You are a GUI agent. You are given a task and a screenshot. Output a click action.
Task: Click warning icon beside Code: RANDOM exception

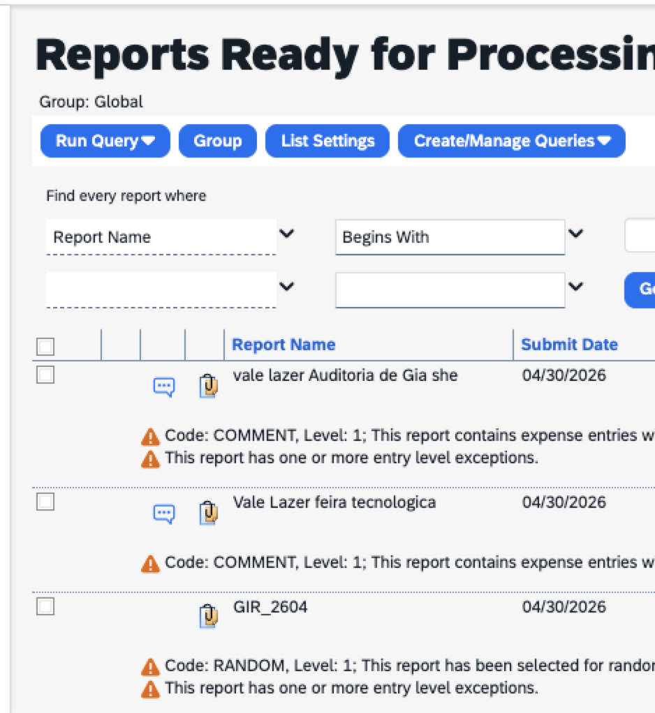click(150, 668)
